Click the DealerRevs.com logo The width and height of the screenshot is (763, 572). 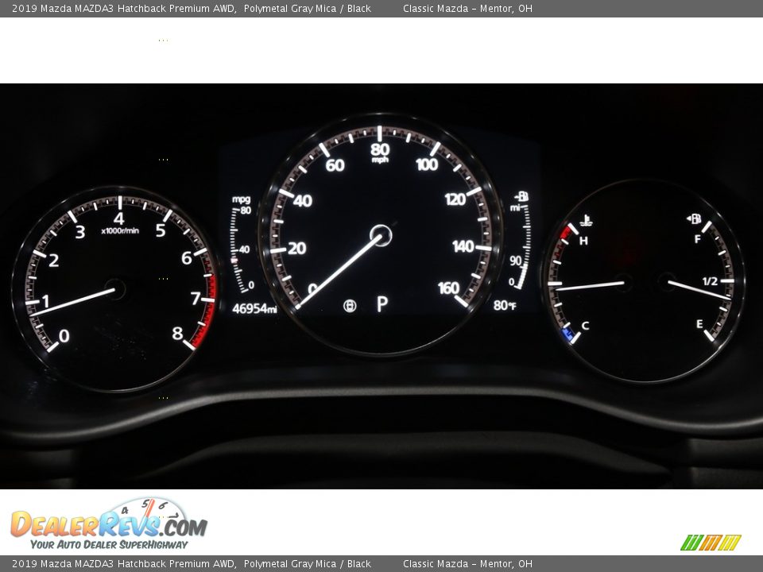point(108,524)
